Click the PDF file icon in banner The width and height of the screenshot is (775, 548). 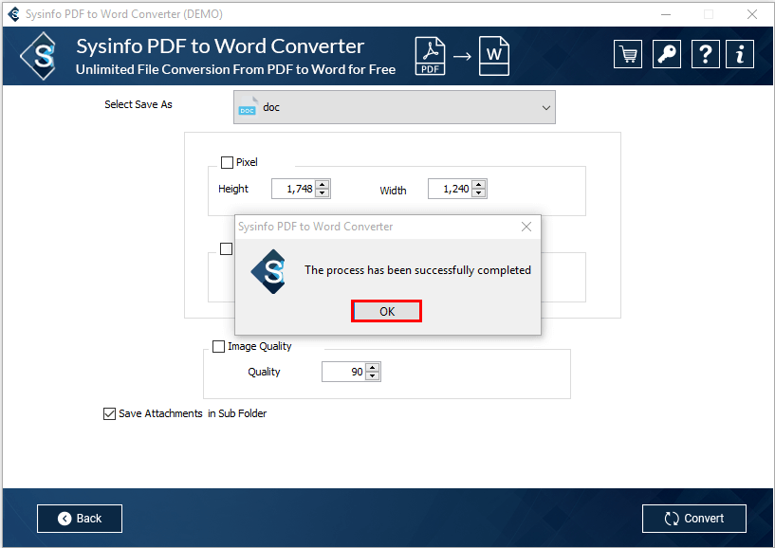point(430,56)
